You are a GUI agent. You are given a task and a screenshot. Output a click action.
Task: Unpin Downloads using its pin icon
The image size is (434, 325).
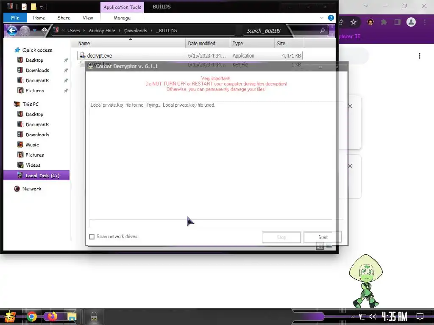(66, 71)
